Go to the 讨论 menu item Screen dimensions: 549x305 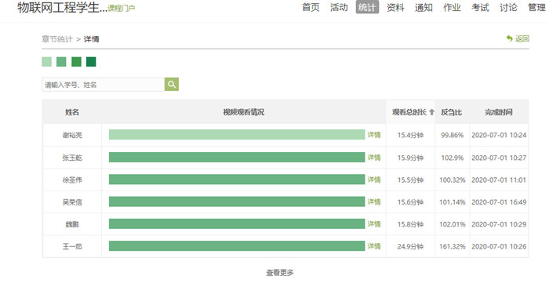coord(508,7)
